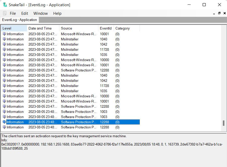Select the first MsiInstaller 1040 event row

[70, 39]
